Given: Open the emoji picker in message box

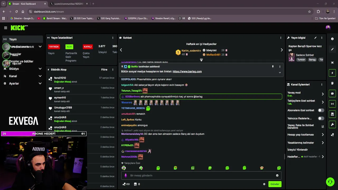Looking at the screenshot, I should [277, 175].
